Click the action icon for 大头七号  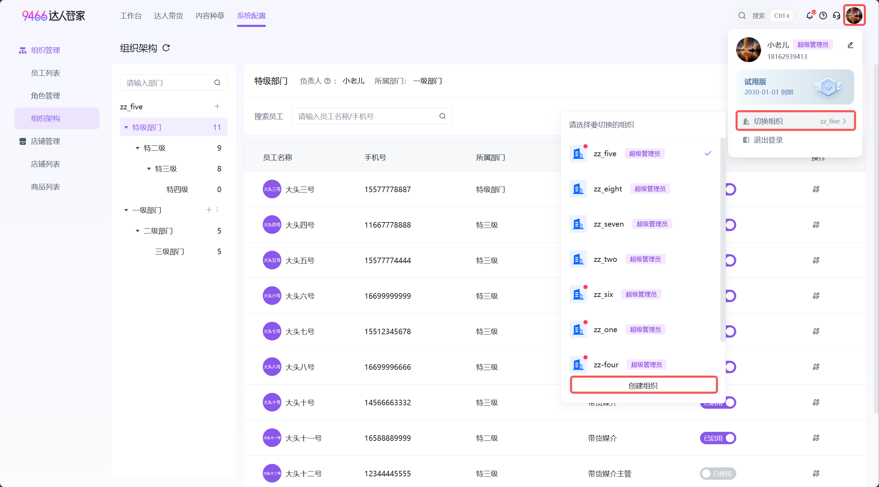click(x=816, y=331)
